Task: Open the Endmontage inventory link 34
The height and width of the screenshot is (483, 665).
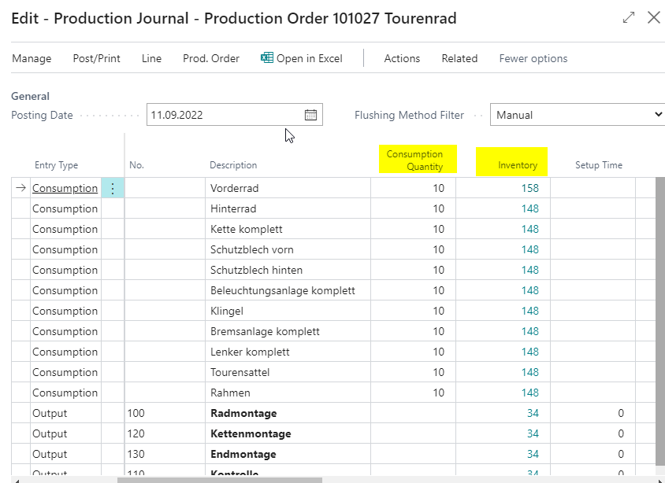Action: [533, 454]
